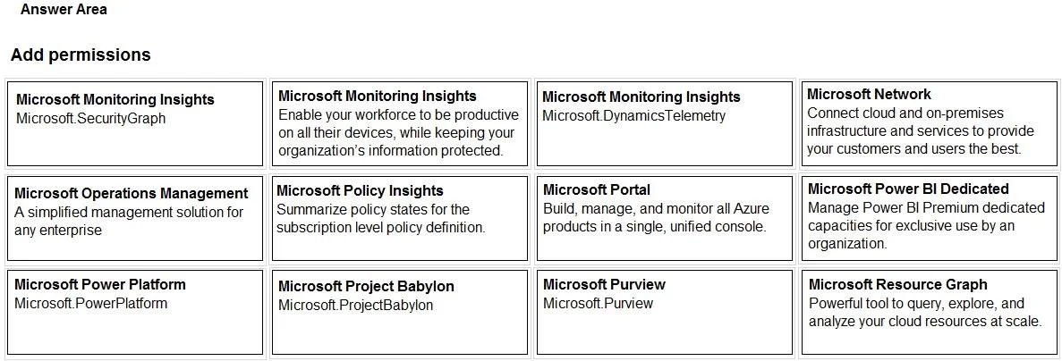Open the Microsoft Network tile

(930, 123)
